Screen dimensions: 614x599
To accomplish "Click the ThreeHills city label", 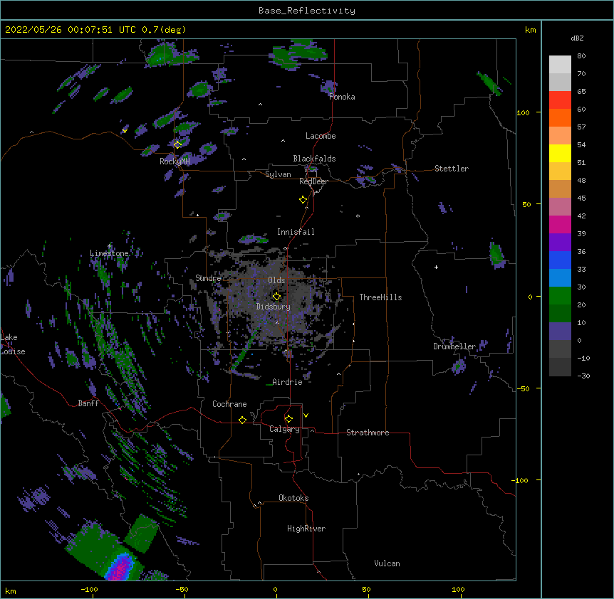I will point(380,297).
